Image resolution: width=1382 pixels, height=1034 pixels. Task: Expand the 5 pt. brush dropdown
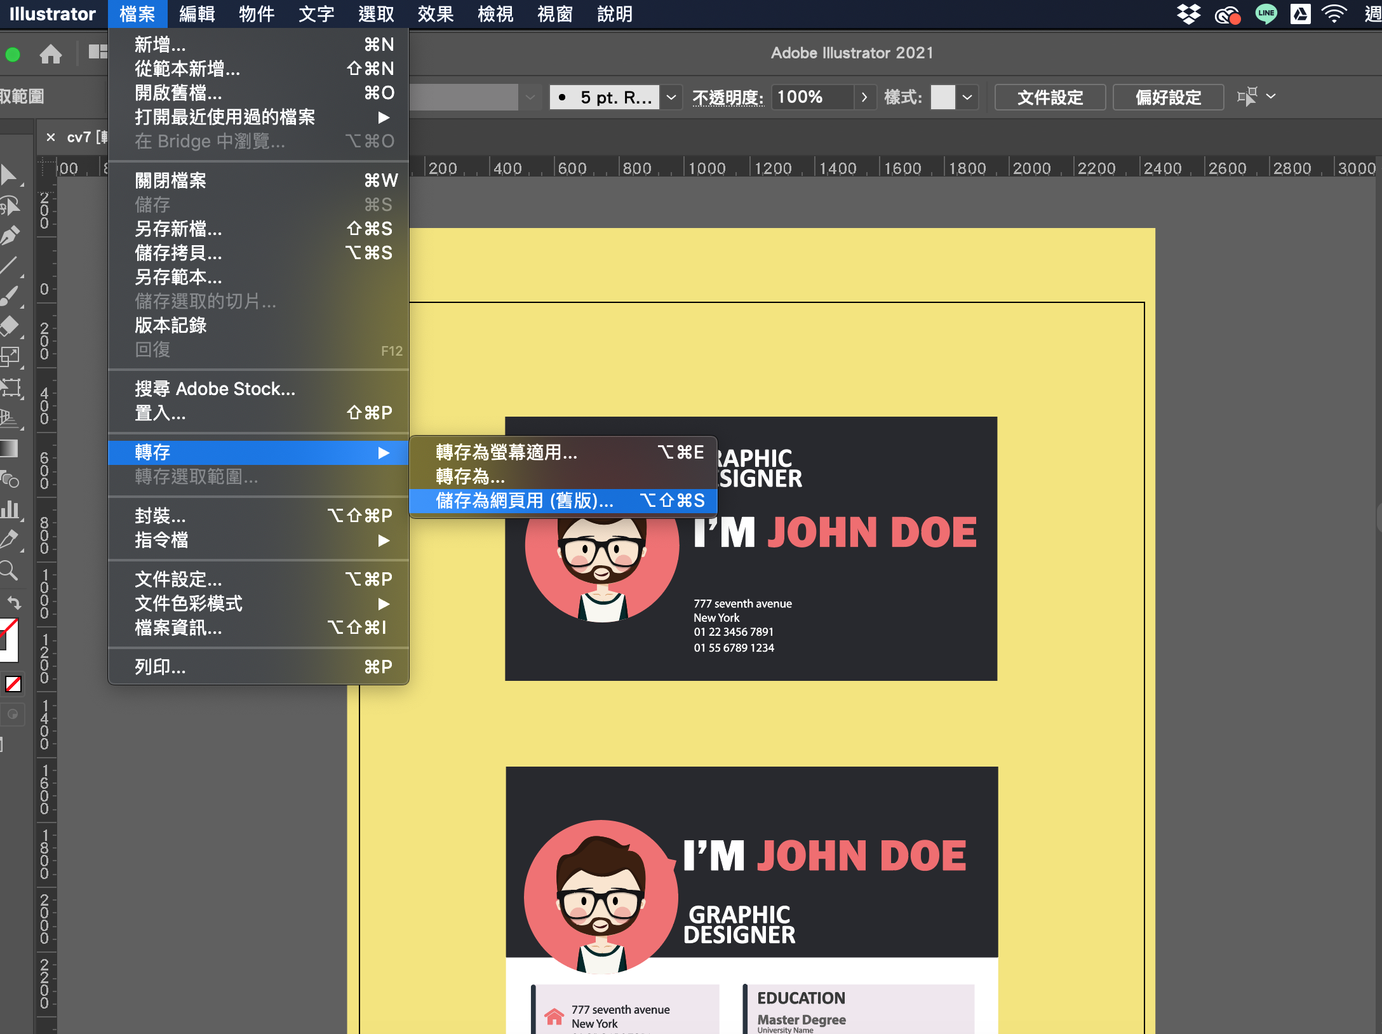(671, 97)
